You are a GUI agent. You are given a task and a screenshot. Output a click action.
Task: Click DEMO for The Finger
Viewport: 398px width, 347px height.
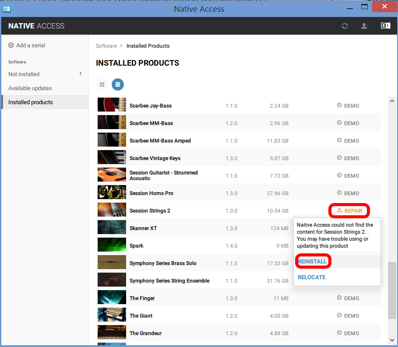coord(348,298)
